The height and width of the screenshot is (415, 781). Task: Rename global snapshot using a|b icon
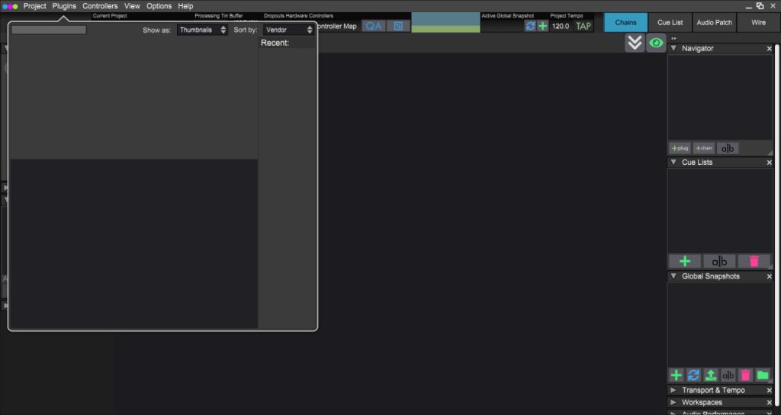(x=728, y=375)
